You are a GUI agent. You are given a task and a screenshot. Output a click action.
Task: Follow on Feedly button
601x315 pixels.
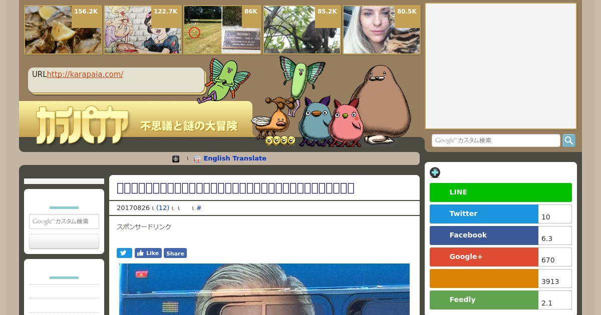click(484, 300)
